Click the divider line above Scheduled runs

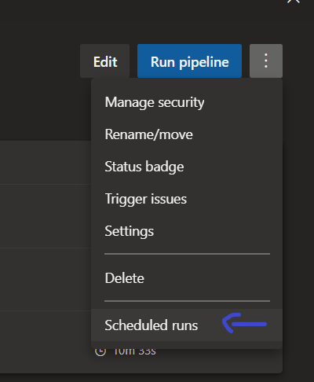[x=187, y=301]
